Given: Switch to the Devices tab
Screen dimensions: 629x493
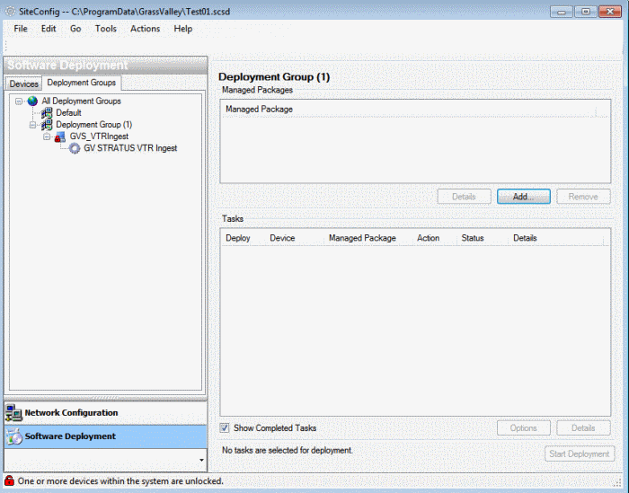Looking at the screenshot, I should tap(23, 84).
